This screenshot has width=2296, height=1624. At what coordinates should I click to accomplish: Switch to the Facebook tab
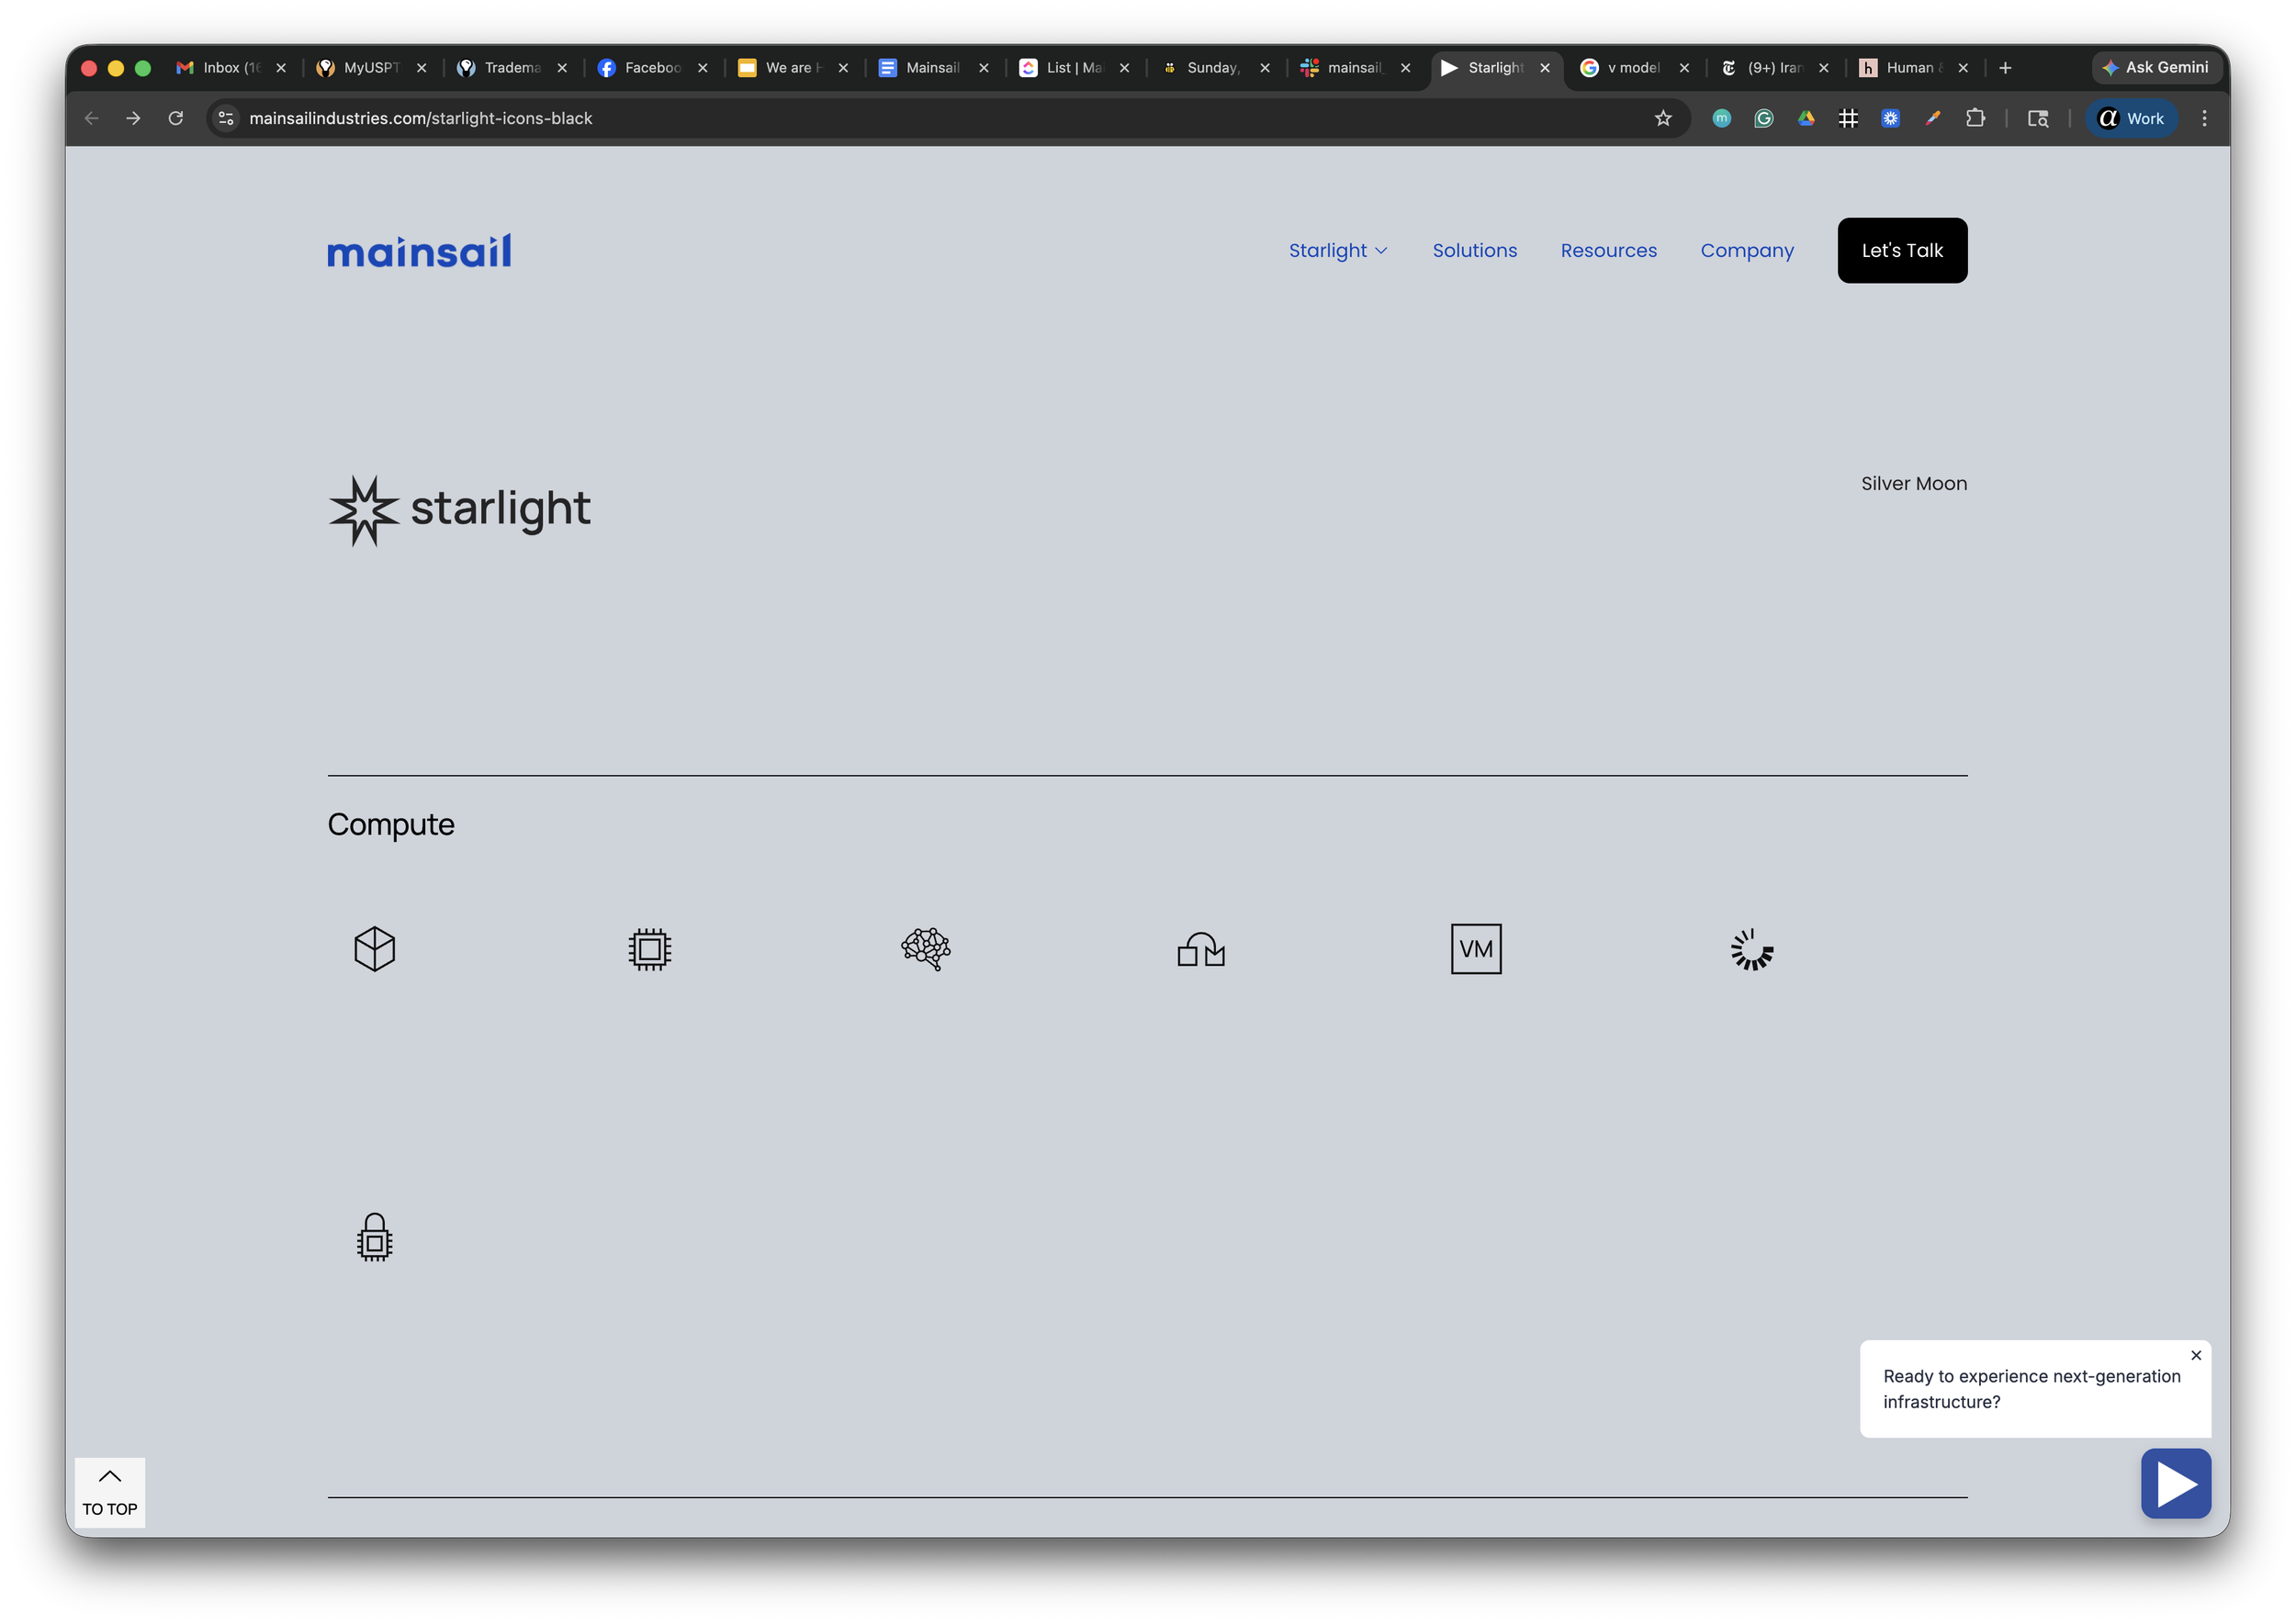click(x=652, y=68)
